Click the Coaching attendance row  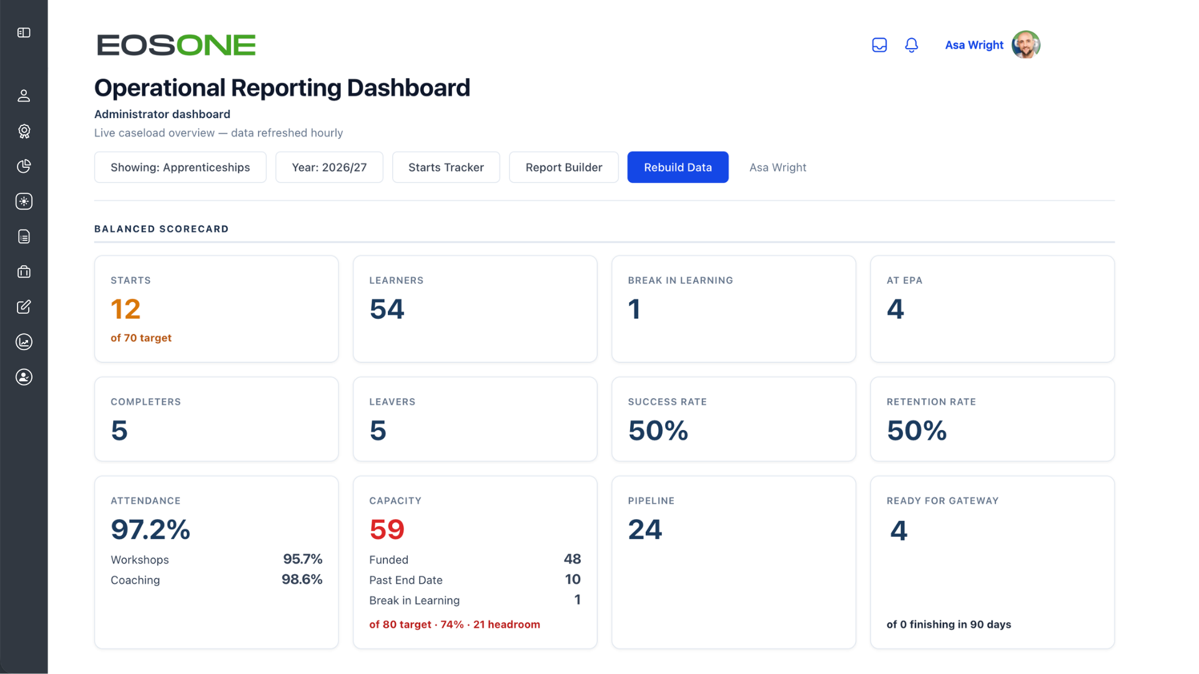tap(216, 580)
